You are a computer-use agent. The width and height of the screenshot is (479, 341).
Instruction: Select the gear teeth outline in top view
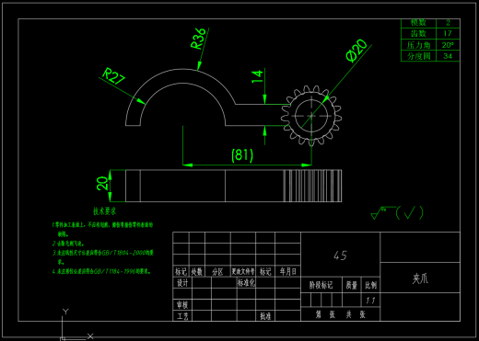[x=311, y=116]
